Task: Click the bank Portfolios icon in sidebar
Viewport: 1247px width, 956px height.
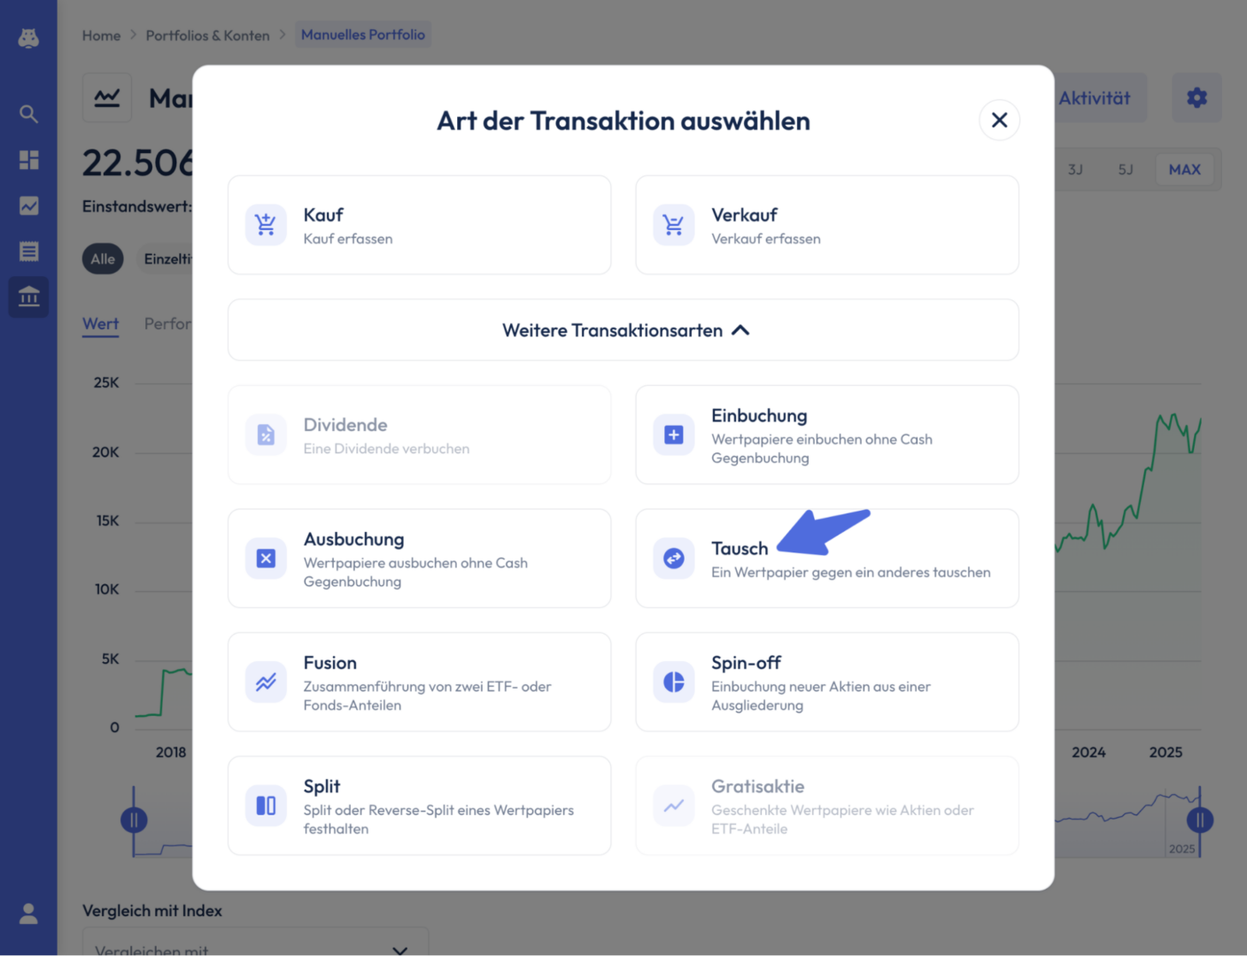Action: [x=28, y=297]
